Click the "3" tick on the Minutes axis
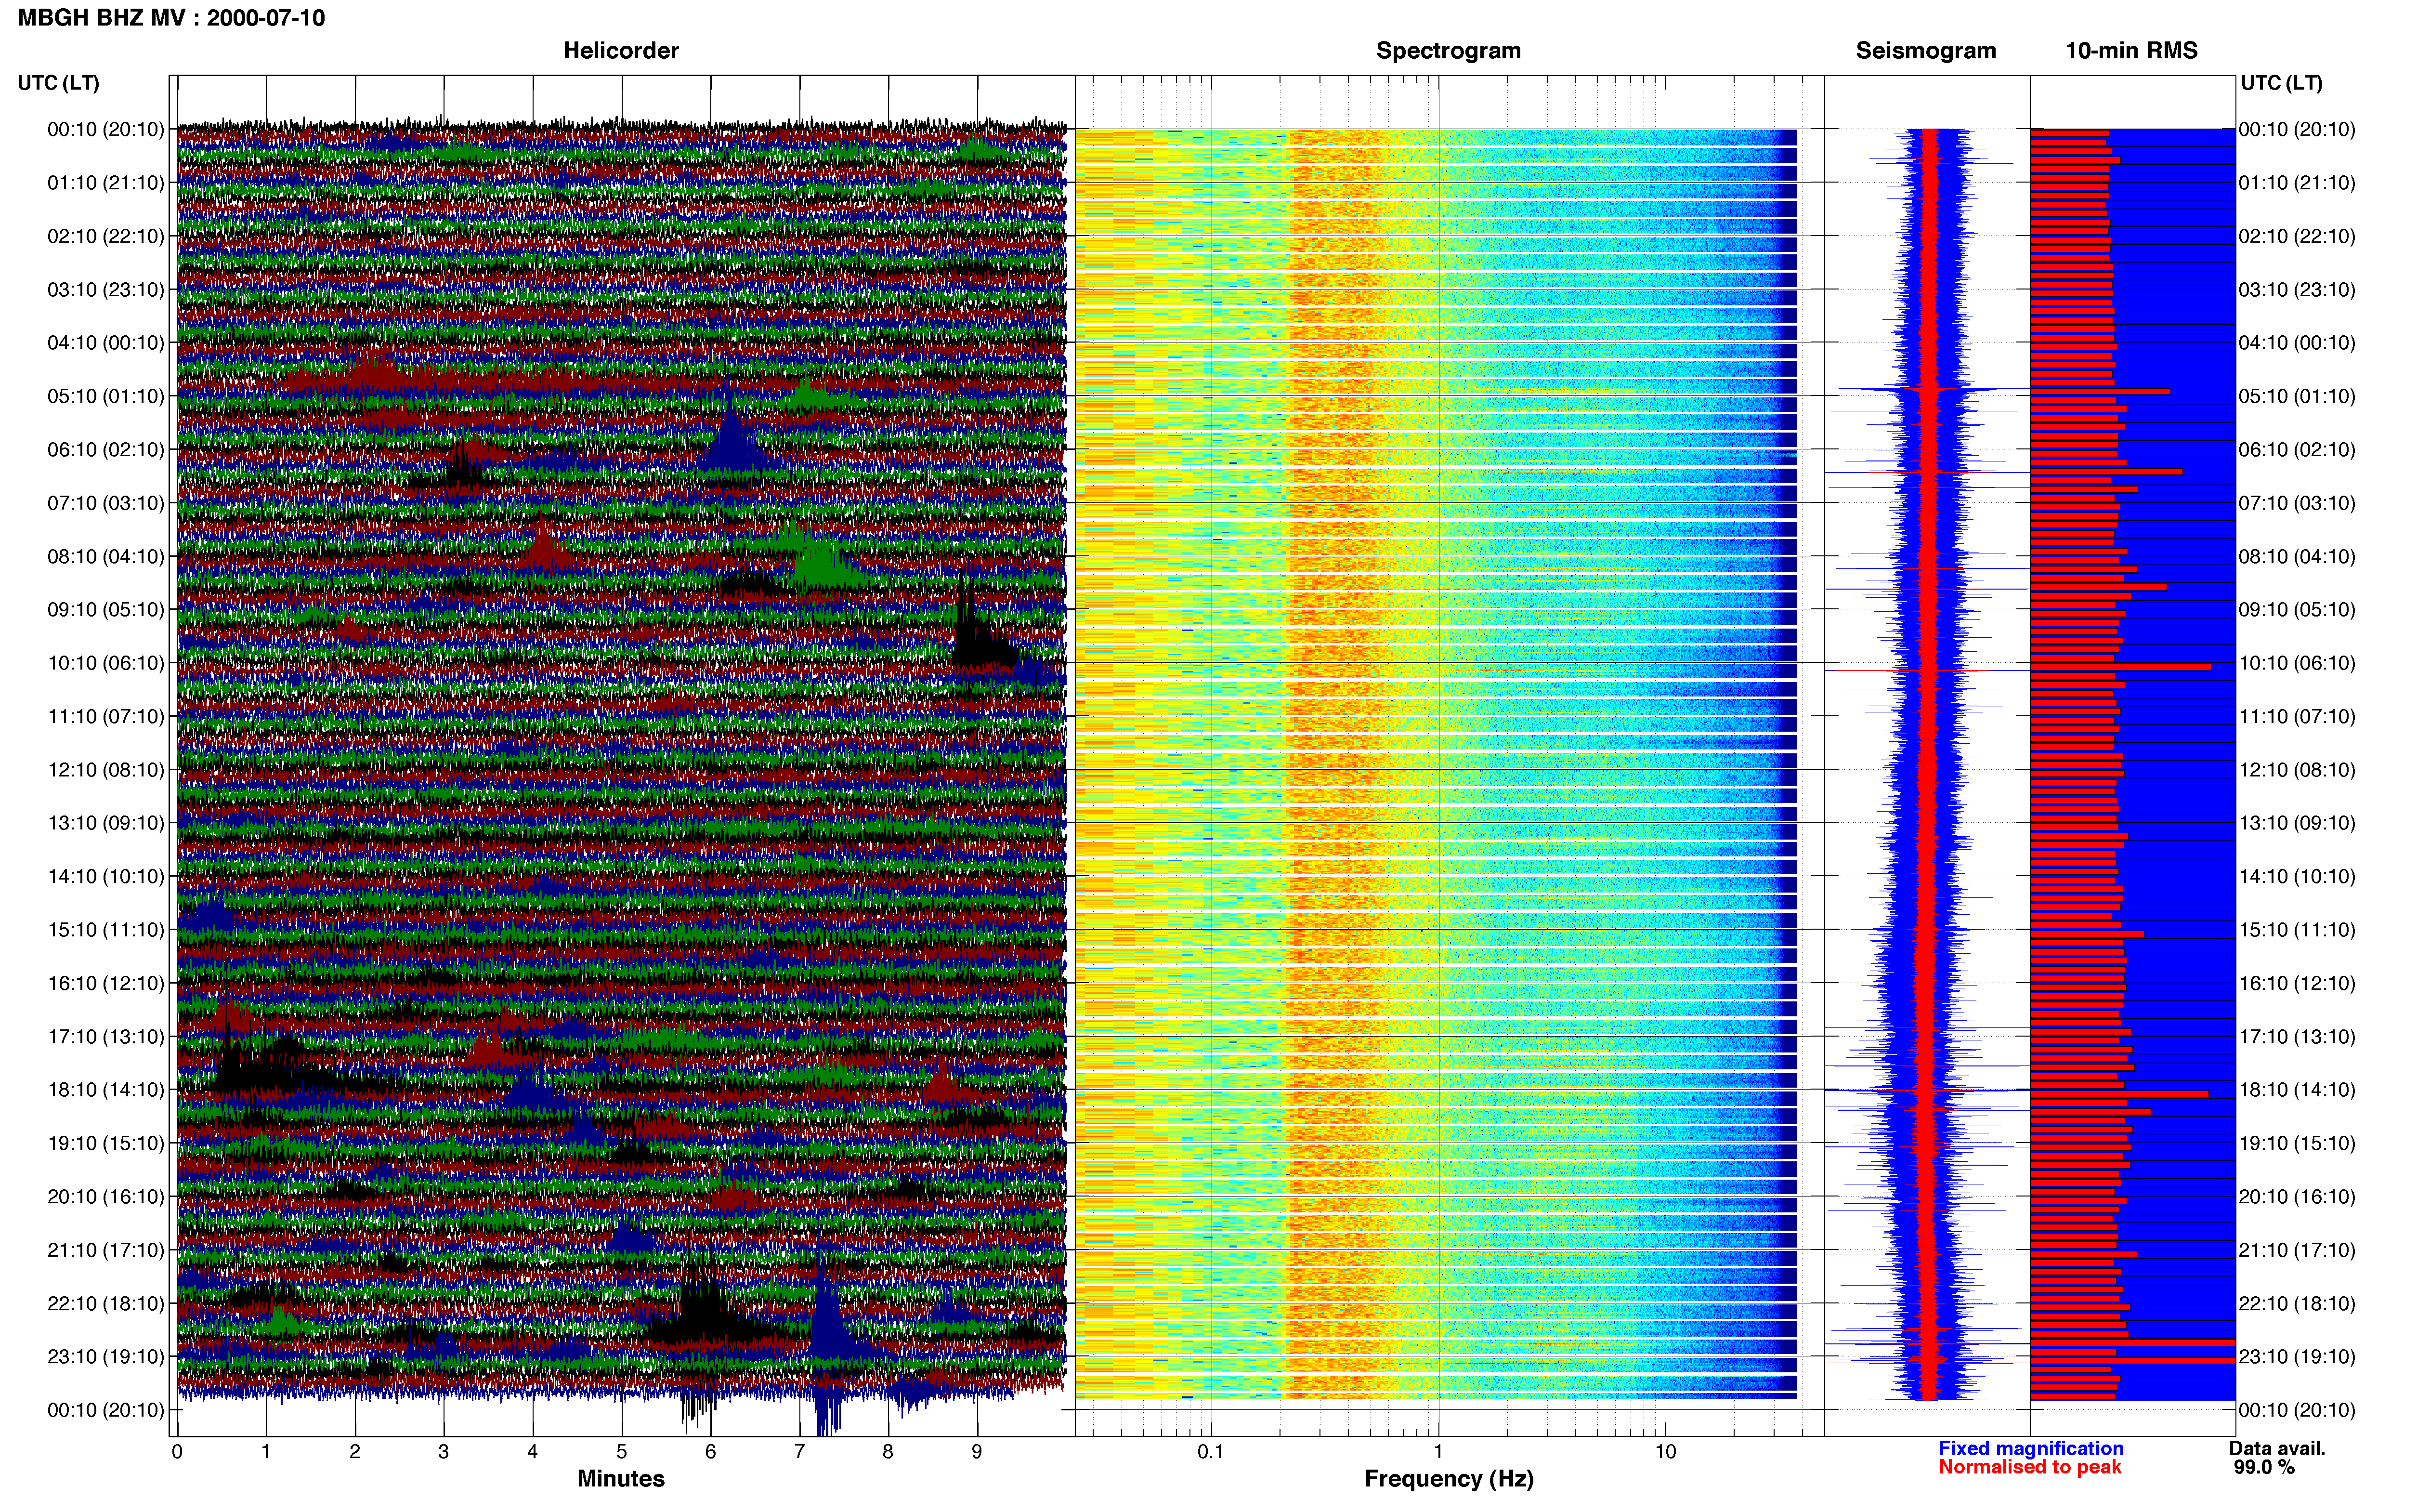Screen dimensions: 2417x1512 click(444, 1452)
